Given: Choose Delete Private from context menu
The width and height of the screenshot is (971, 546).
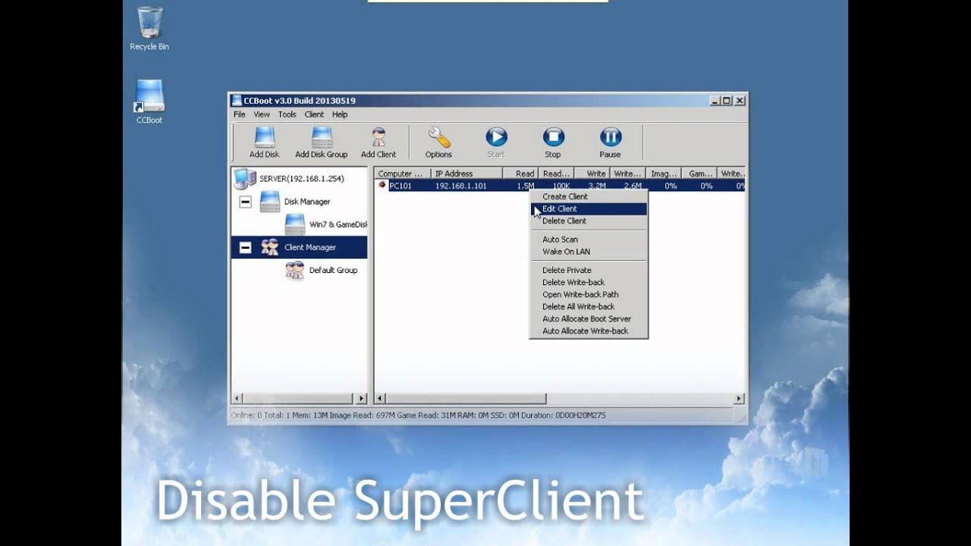Looking at the screenshot, I should click(x=588, y=270).
